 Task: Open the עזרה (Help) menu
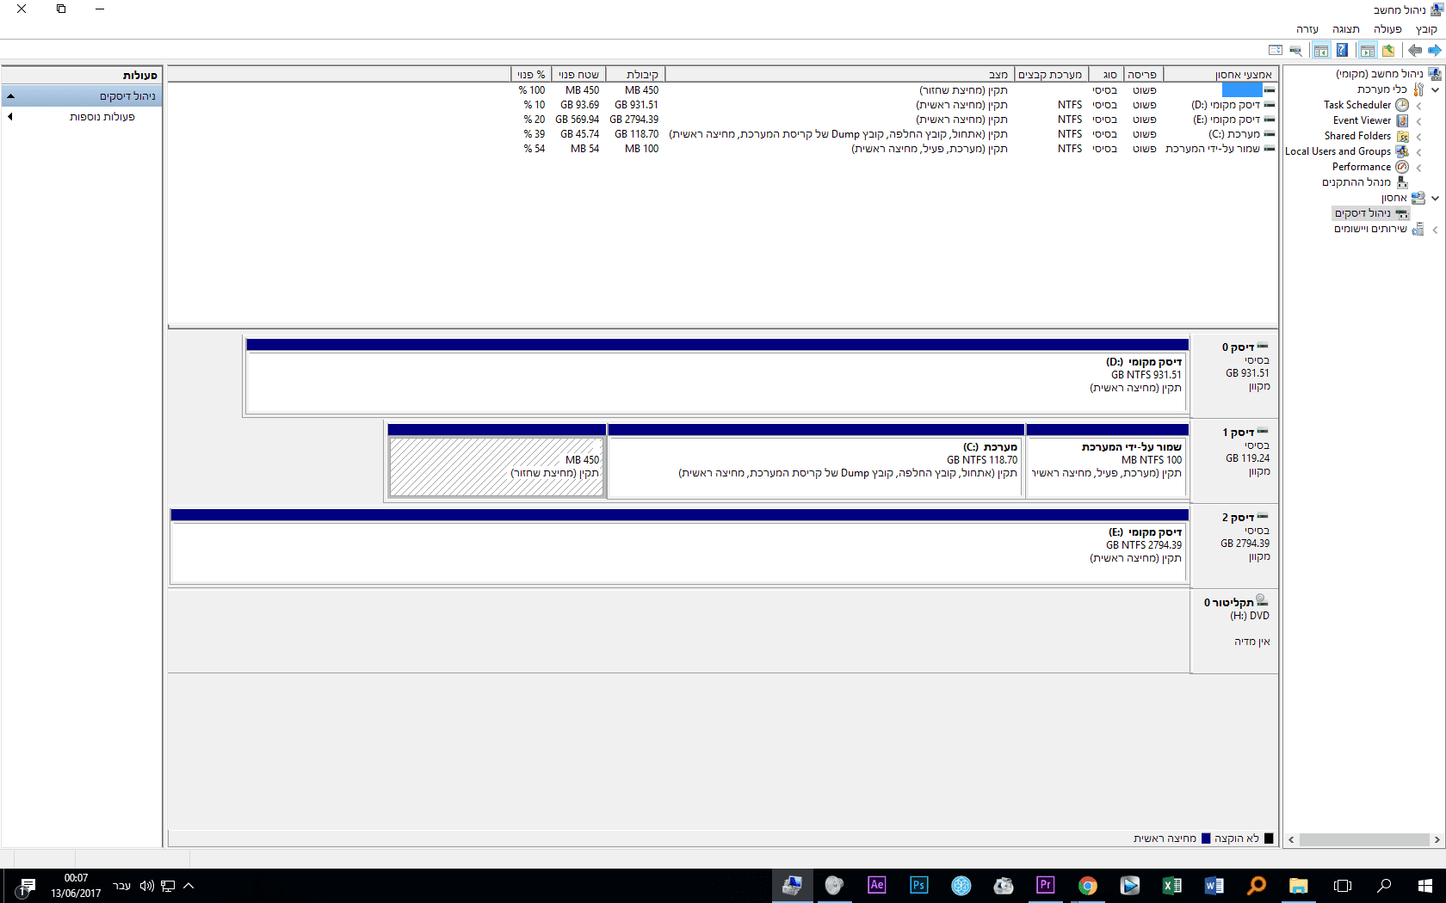click(1307, 29)
